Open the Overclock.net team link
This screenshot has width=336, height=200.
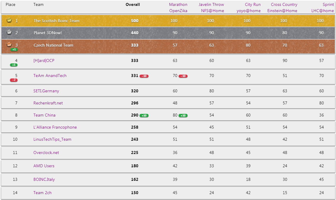point(46,153)
